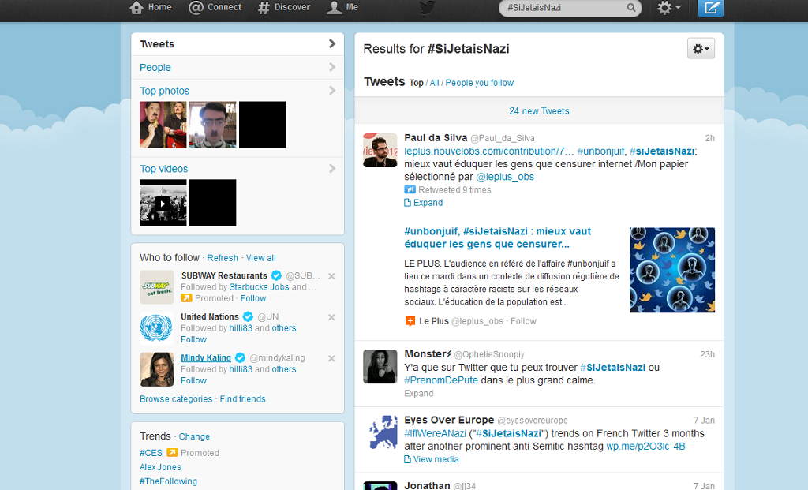Open Mindy Kaling's profile name link
The height and width of the screenshot is (490, 808).
click(x=206, y=358)
